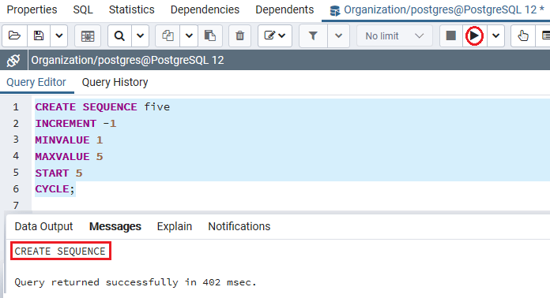Switch to SQL tab

coord(83,9)
